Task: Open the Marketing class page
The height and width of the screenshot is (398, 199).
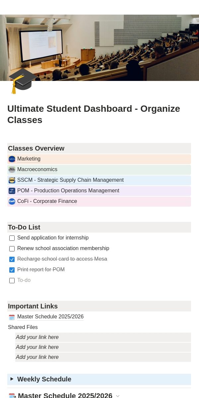Action: (x=29, y=159)
